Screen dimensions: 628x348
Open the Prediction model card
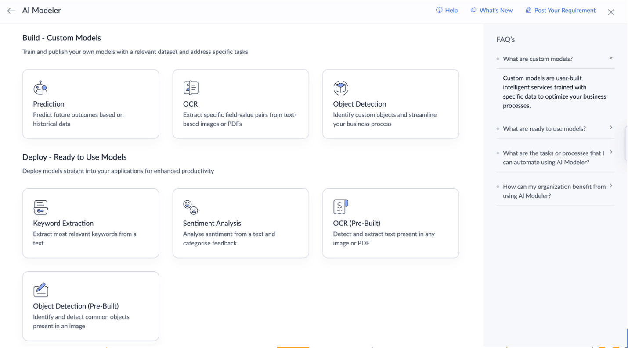click(90, 104)
